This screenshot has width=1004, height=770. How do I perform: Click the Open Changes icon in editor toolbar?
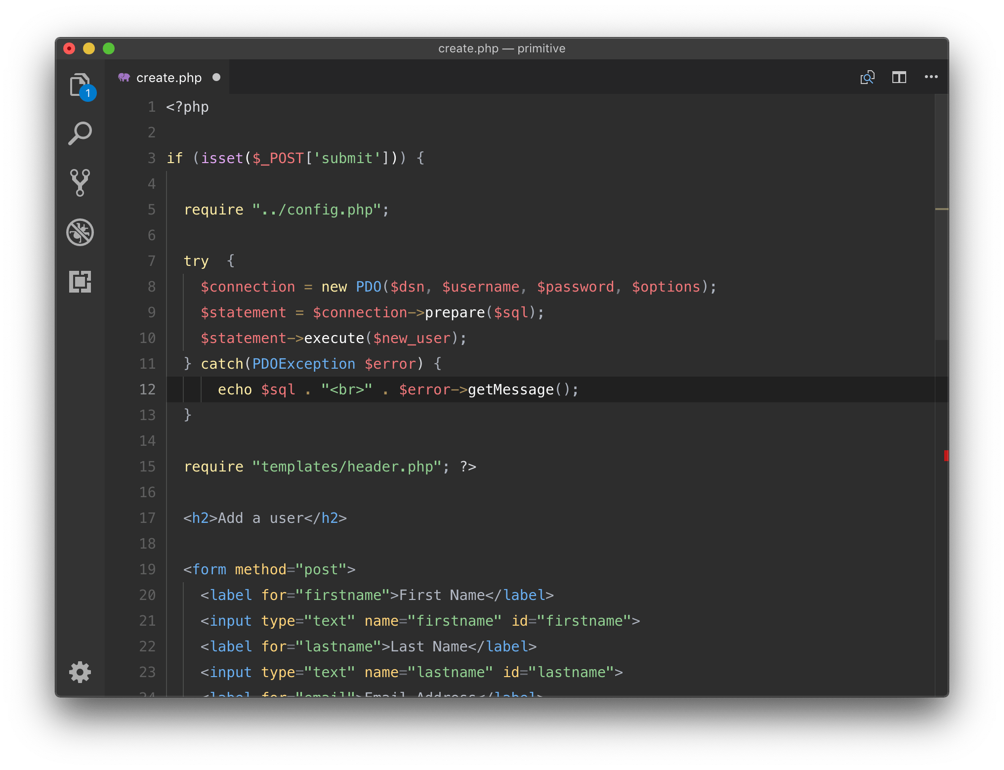tap(867, 78)
